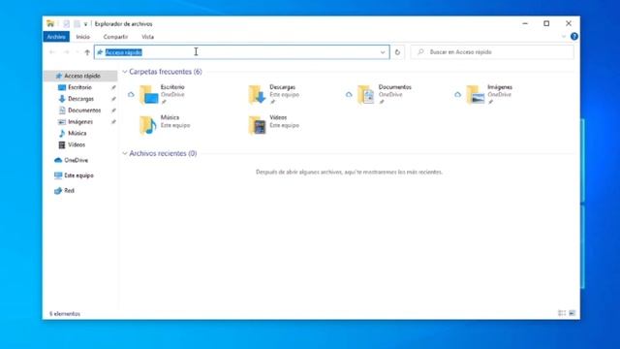Viewport: 620px width, 349px height.
Task: Click the pin icon next to sidebar Imágenes
Action: click(113, 122)
